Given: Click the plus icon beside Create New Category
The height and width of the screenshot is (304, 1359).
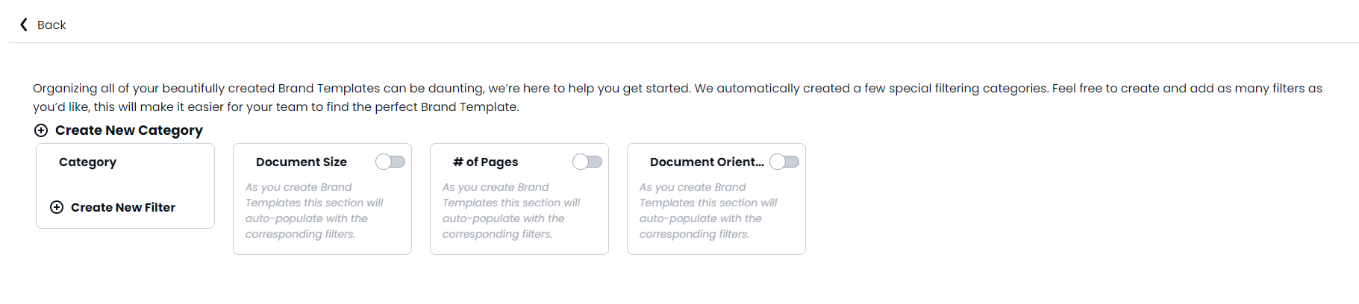Looking at the screenshot, I should coord(41,130).
